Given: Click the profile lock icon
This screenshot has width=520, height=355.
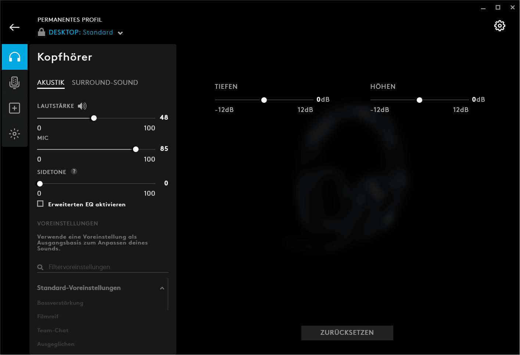Looking at the screenshot, I should coord(42,32).
